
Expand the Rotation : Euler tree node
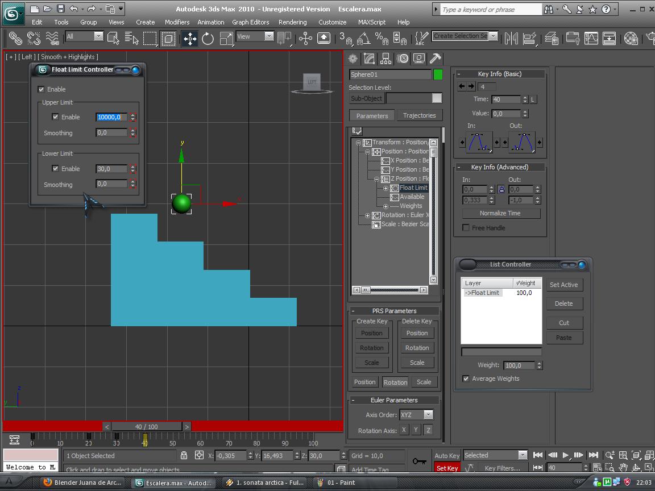367,215
